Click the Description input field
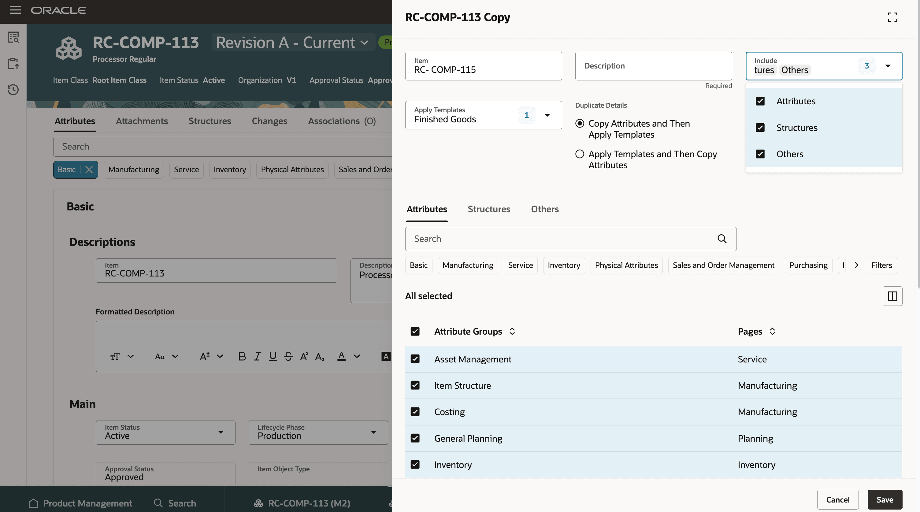 [x=653, y=66]
